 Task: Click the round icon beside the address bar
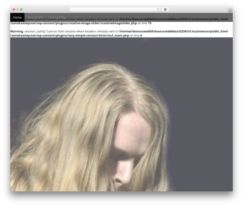pyautogui.click(x=165, y=10)
